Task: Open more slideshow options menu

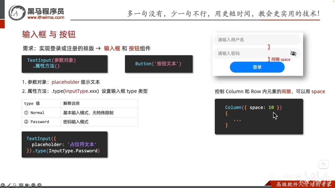Action: [33, 185]
